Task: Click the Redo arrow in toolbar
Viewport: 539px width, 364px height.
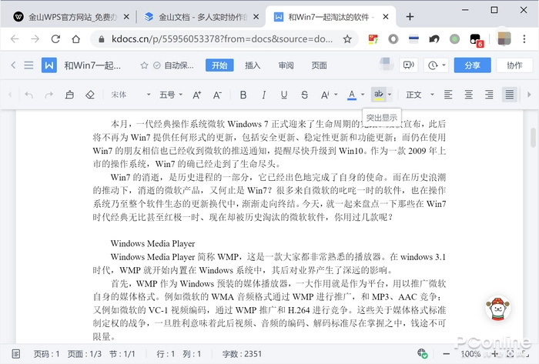Action: [x=49, y=95]
